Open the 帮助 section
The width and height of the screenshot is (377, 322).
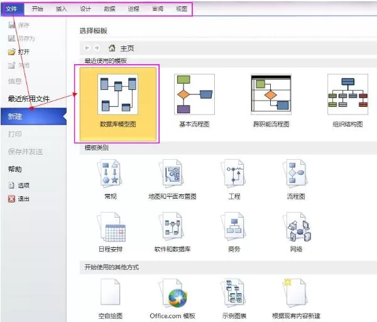pos(15,169)
